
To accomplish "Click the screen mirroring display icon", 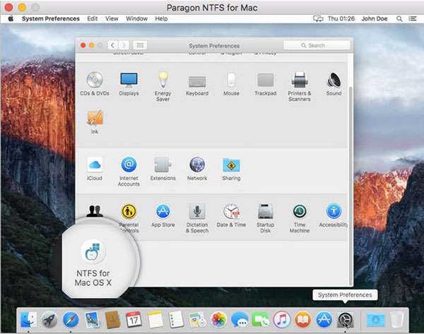I will point(318,18).
